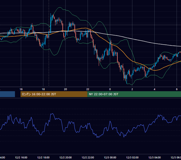Screen dimensions: 181x160
Task: Click the 12/3 02:00 date label
Action: click(132, 158)
